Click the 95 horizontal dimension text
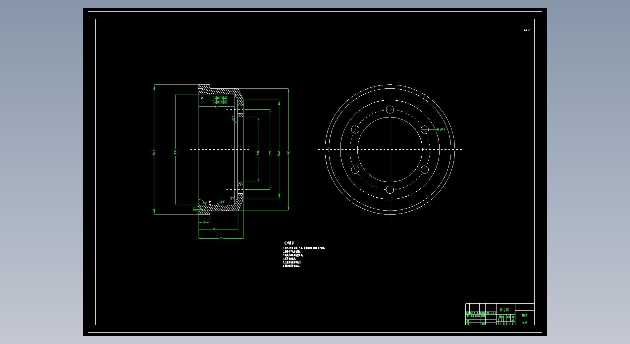The height and width of the screenshot is (344, 630). tap(216, 107)
